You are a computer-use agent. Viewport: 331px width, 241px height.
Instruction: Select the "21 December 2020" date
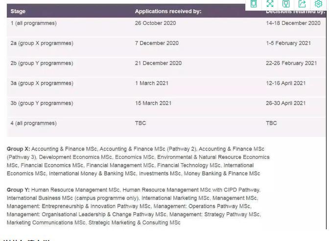point(158,63)
